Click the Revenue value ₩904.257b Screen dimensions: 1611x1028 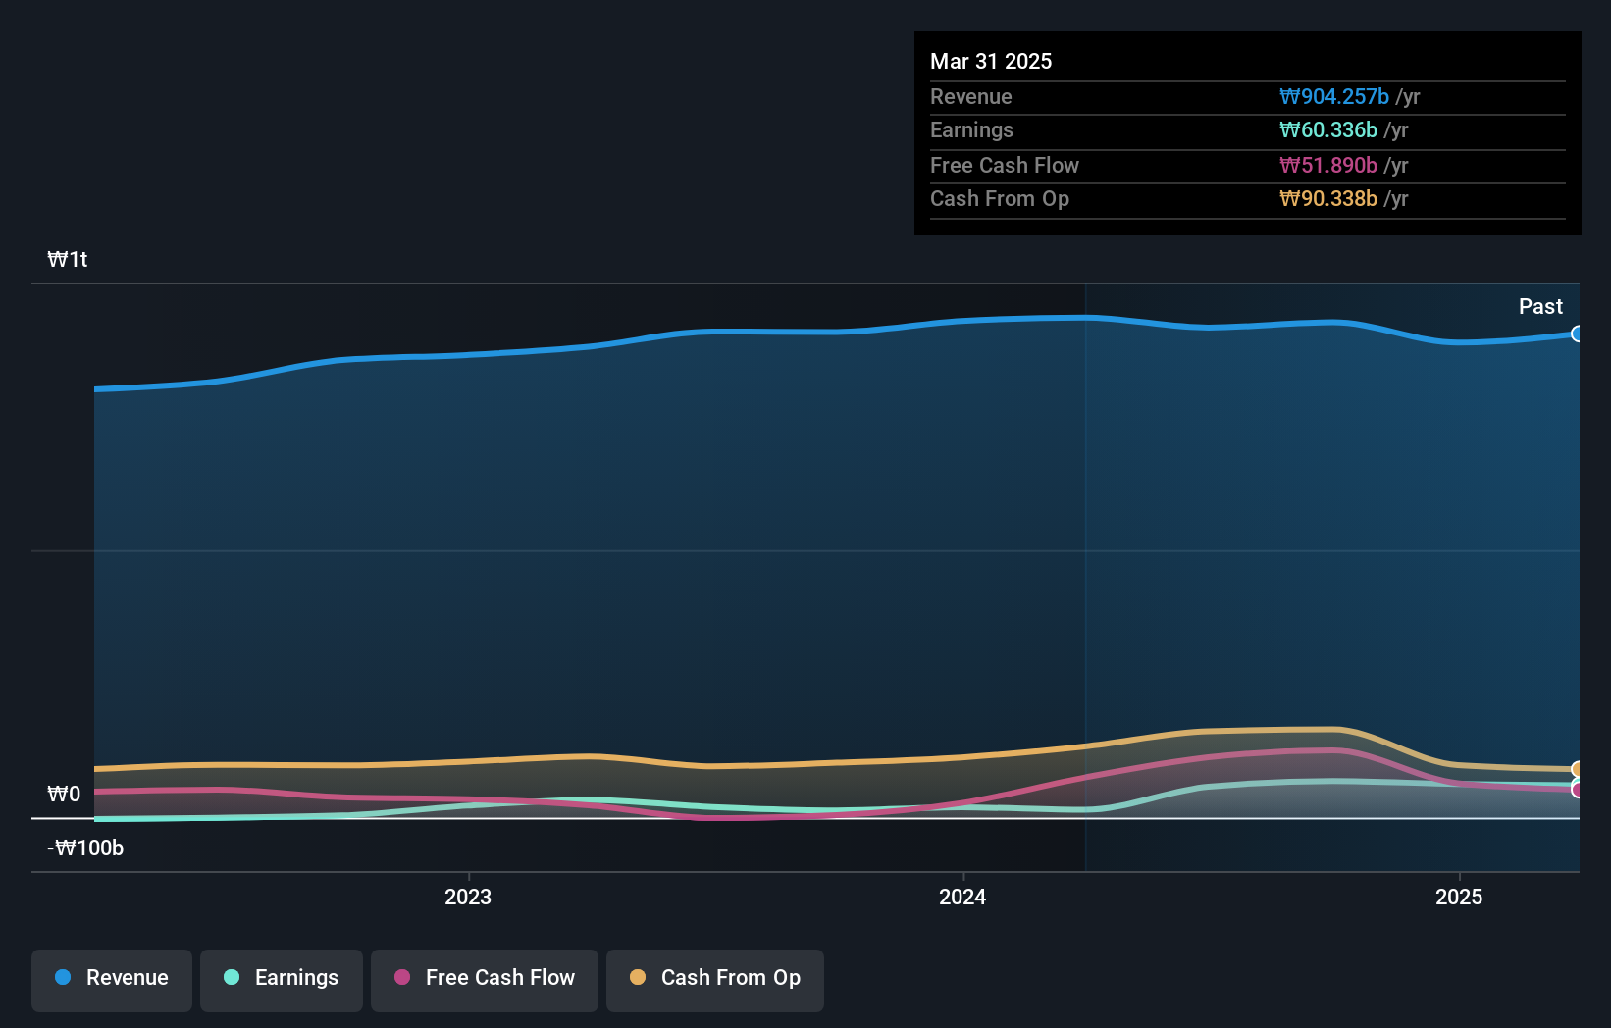(x=1335, y=96)
